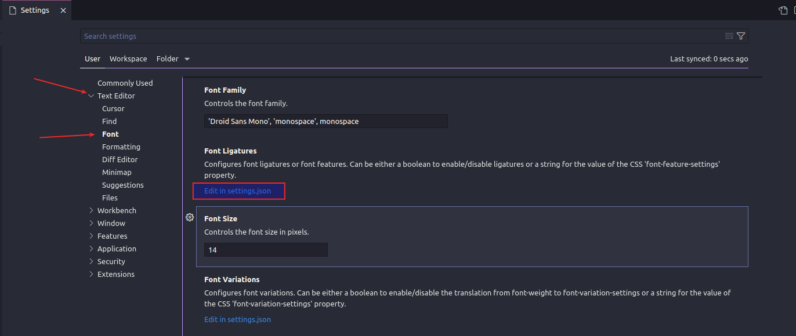Image resolution: width=796 pixels, height=336 pixels.
Task: Open Font Ligatures Edit in settings.json link
Action: click(x=237, y=191)
